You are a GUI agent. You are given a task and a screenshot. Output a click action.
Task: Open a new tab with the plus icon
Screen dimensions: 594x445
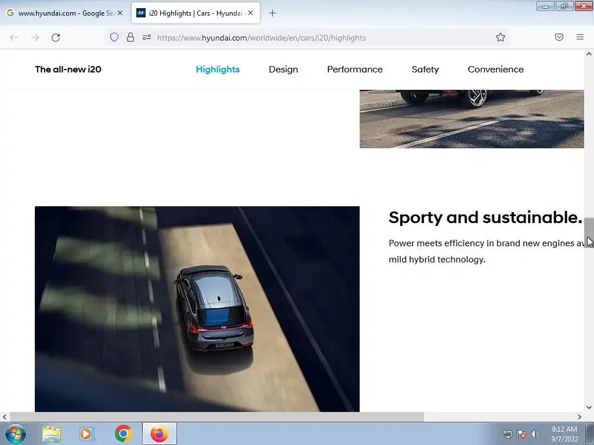click(x=272, y=13)
